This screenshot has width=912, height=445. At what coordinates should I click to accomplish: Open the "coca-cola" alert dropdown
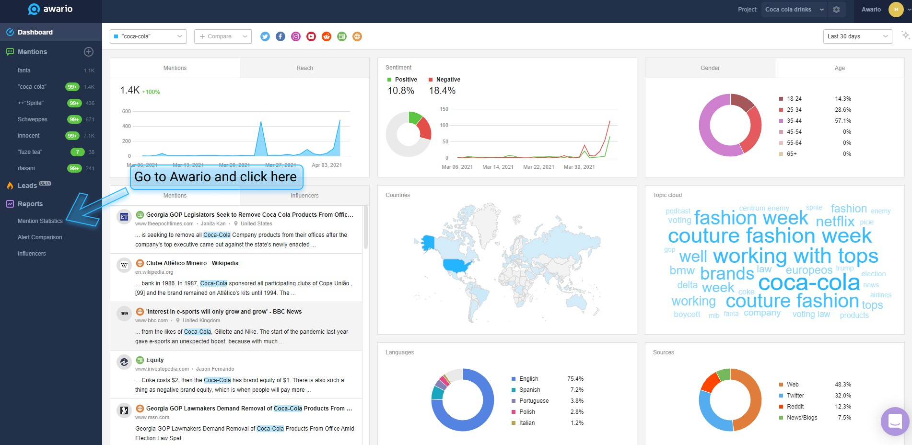click(148, 36)
